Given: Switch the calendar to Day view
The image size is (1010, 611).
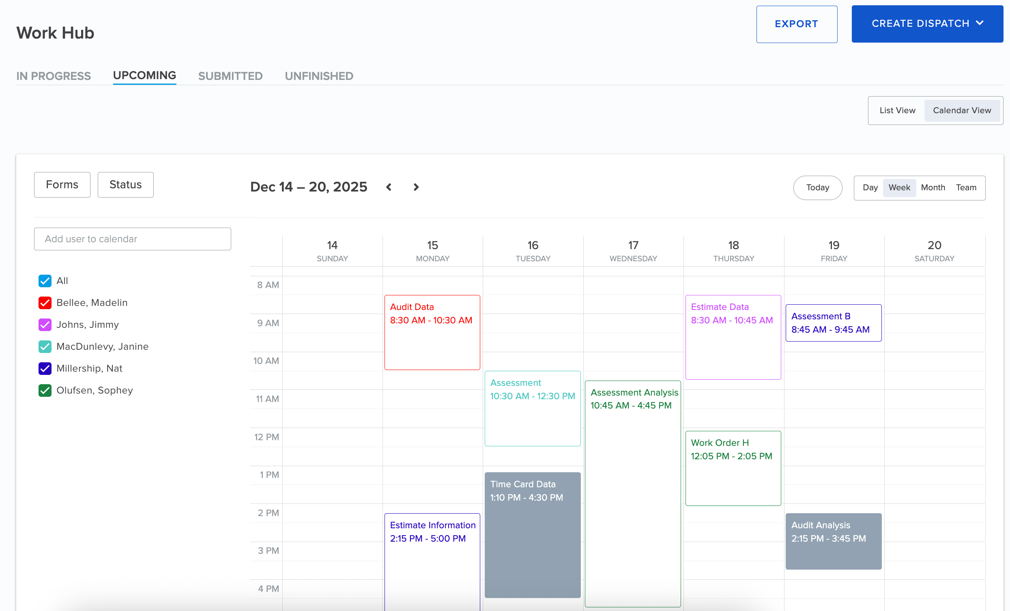Looking at the screenshot, I should 870,187.
